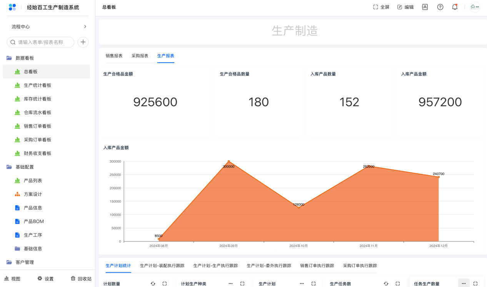Expand the 流程中心 chevron
The height and width of the screenshot is (287, 487).
pyautogui.click(x=85, y=27)
